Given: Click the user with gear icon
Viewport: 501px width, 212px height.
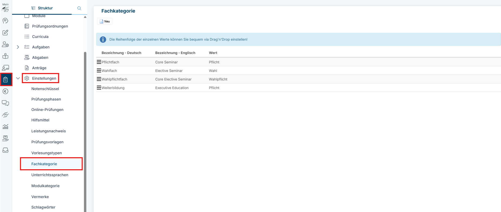Looking at the screenshot, I should [5, 44].
